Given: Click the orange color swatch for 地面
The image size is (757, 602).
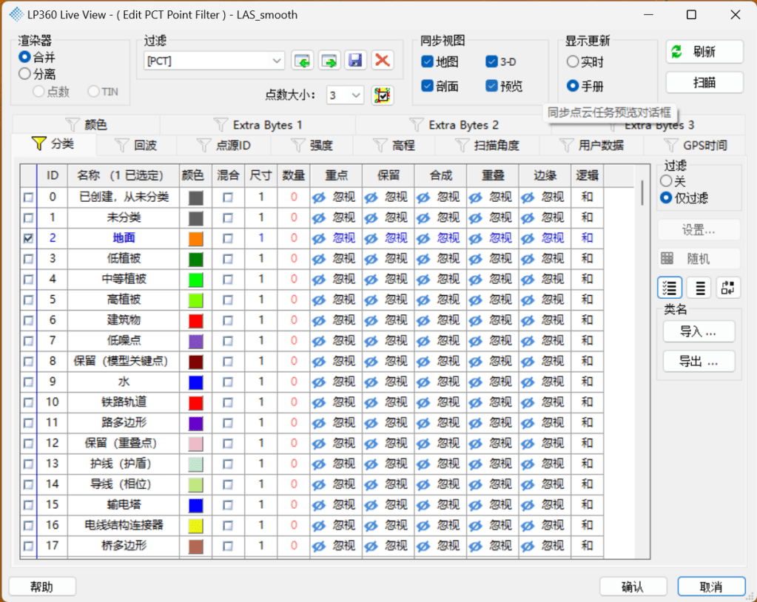Looking at the screenshot, I should tap(195, 239).
